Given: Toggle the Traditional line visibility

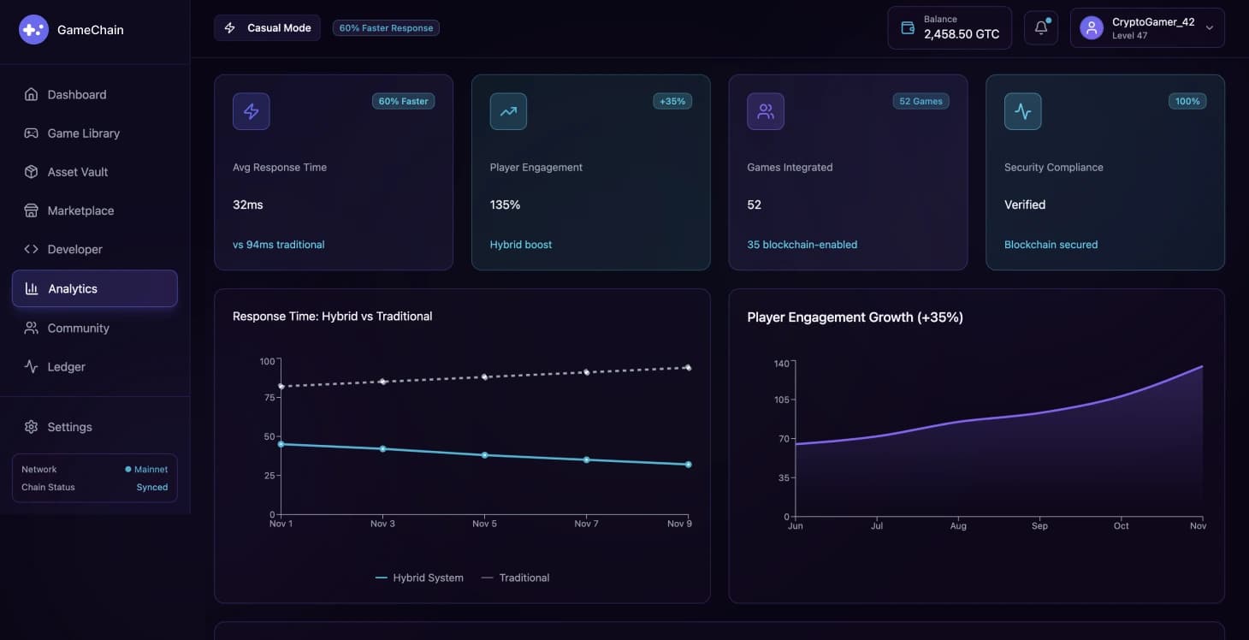Looking at the screenshot, I should 515,578.
